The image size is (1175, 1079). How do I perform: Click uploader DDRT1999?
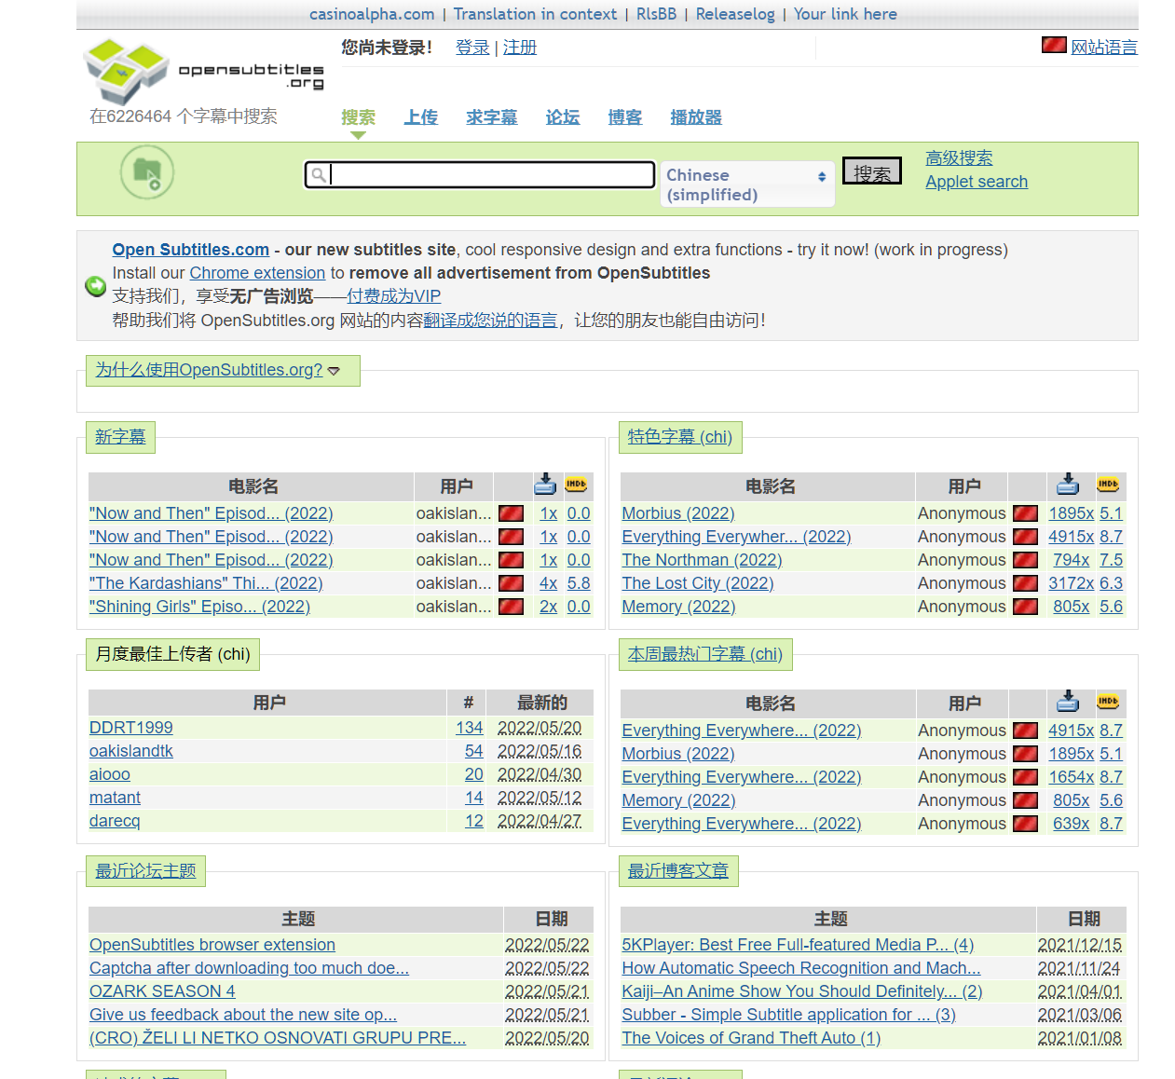[131, 728]
